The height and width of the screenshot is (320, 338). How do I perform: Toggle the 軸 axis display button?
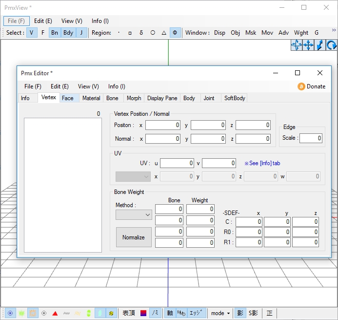[170, 313]
